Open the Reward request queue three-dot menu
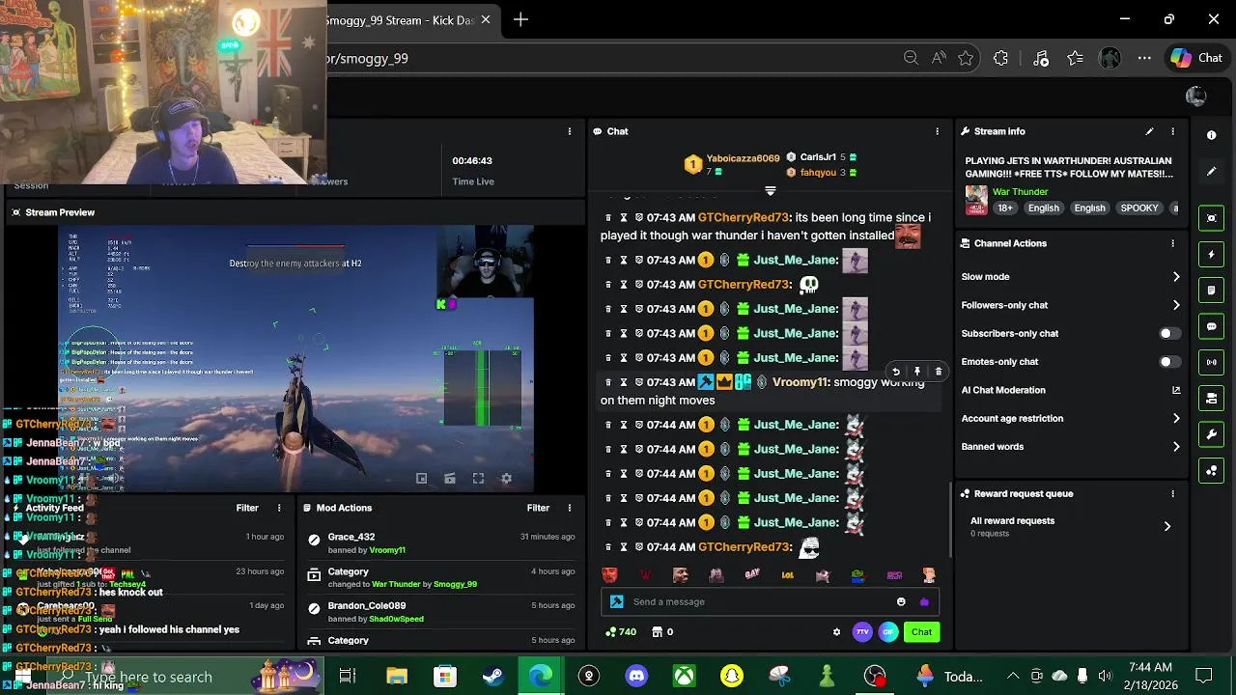1236x695 pixels. click(1172, 493)
